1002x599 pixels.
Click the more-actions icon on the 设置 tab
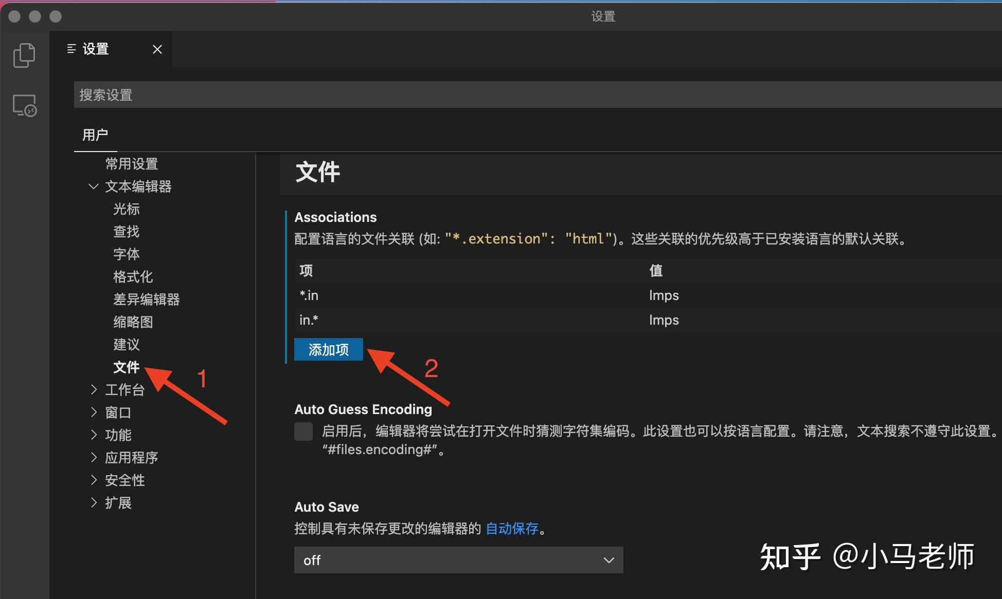71,49
